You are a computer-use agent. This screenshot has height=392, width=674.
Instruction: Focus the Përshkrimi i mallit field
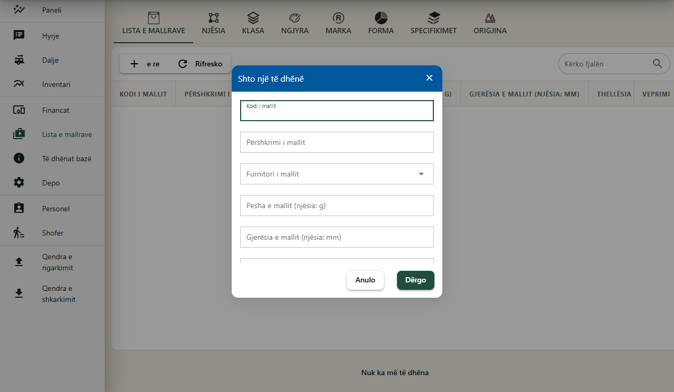(x=337, y=142)
